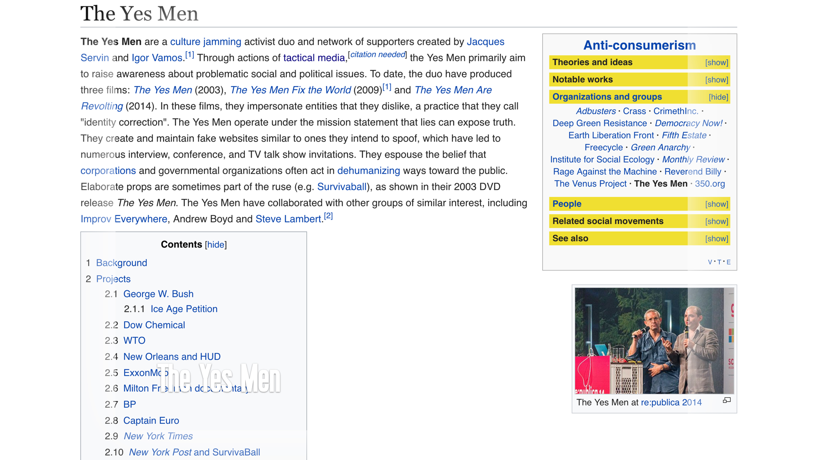Open the Anti-consumerism sidebar title link
This screenshot has height=460, width=819.
(x=639, y=45)
